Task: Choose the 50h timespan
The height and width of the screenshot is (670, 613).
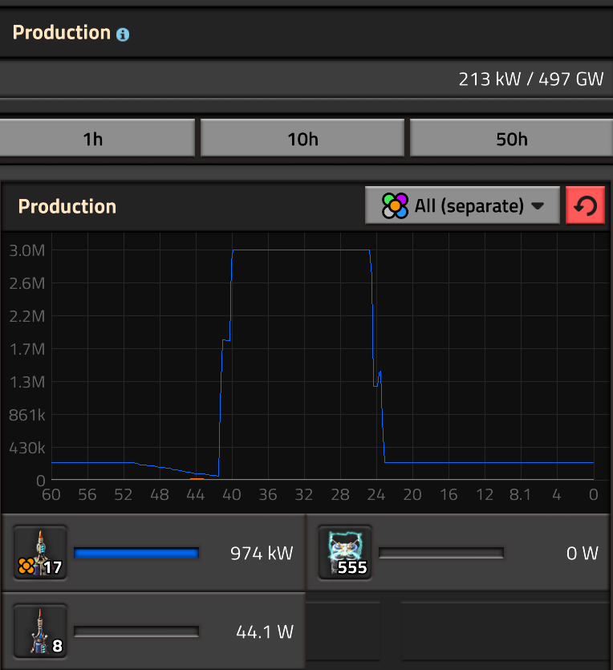Action: (x=512, y=139)
